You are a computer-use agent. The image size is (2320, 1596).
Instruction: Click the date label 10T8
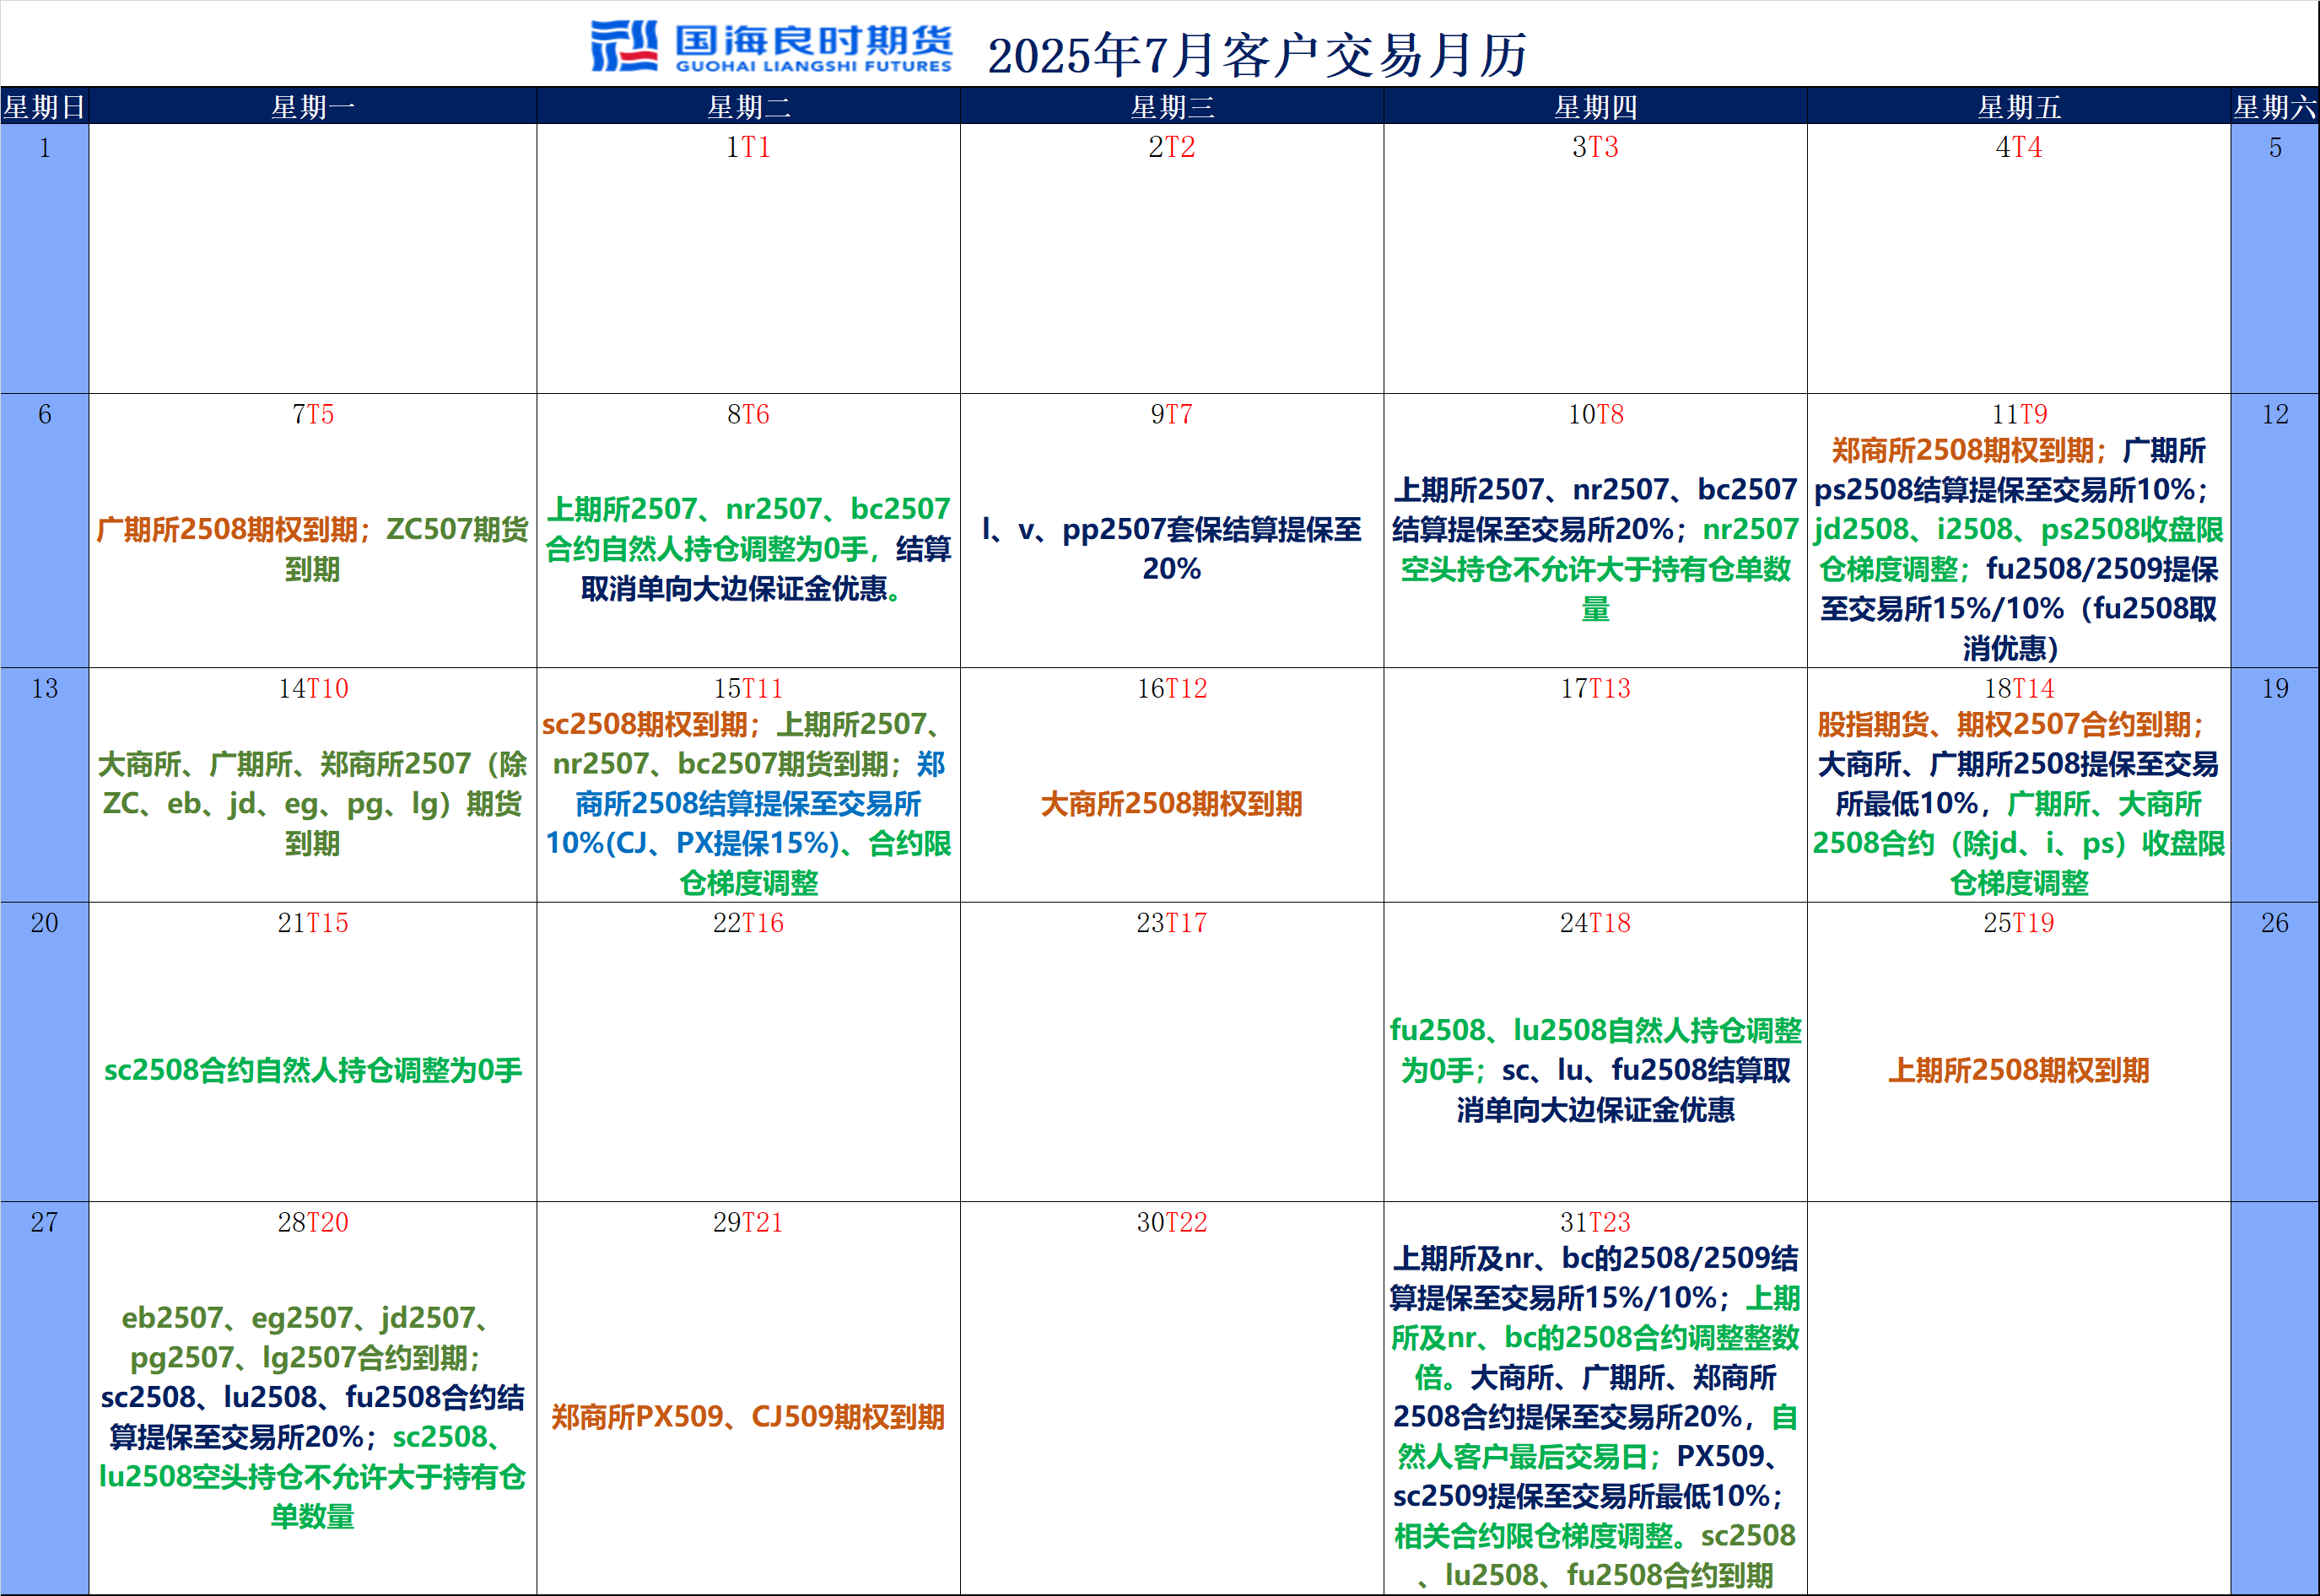coord(1595,415)
